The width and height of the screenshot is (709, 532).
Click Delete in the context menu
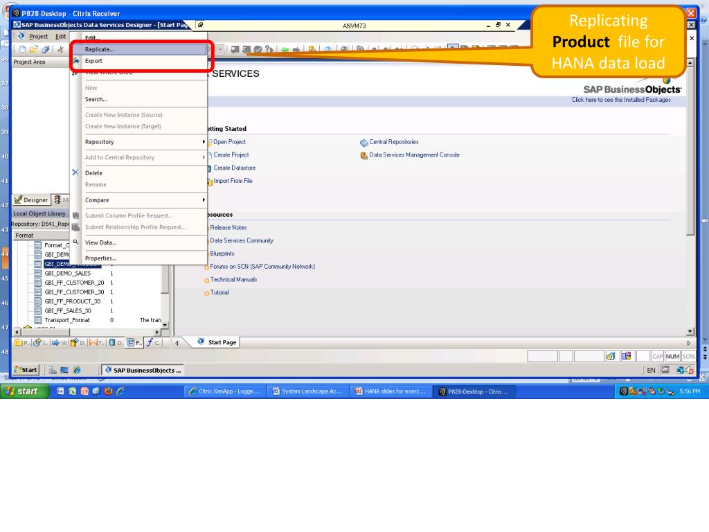[139, 172]
